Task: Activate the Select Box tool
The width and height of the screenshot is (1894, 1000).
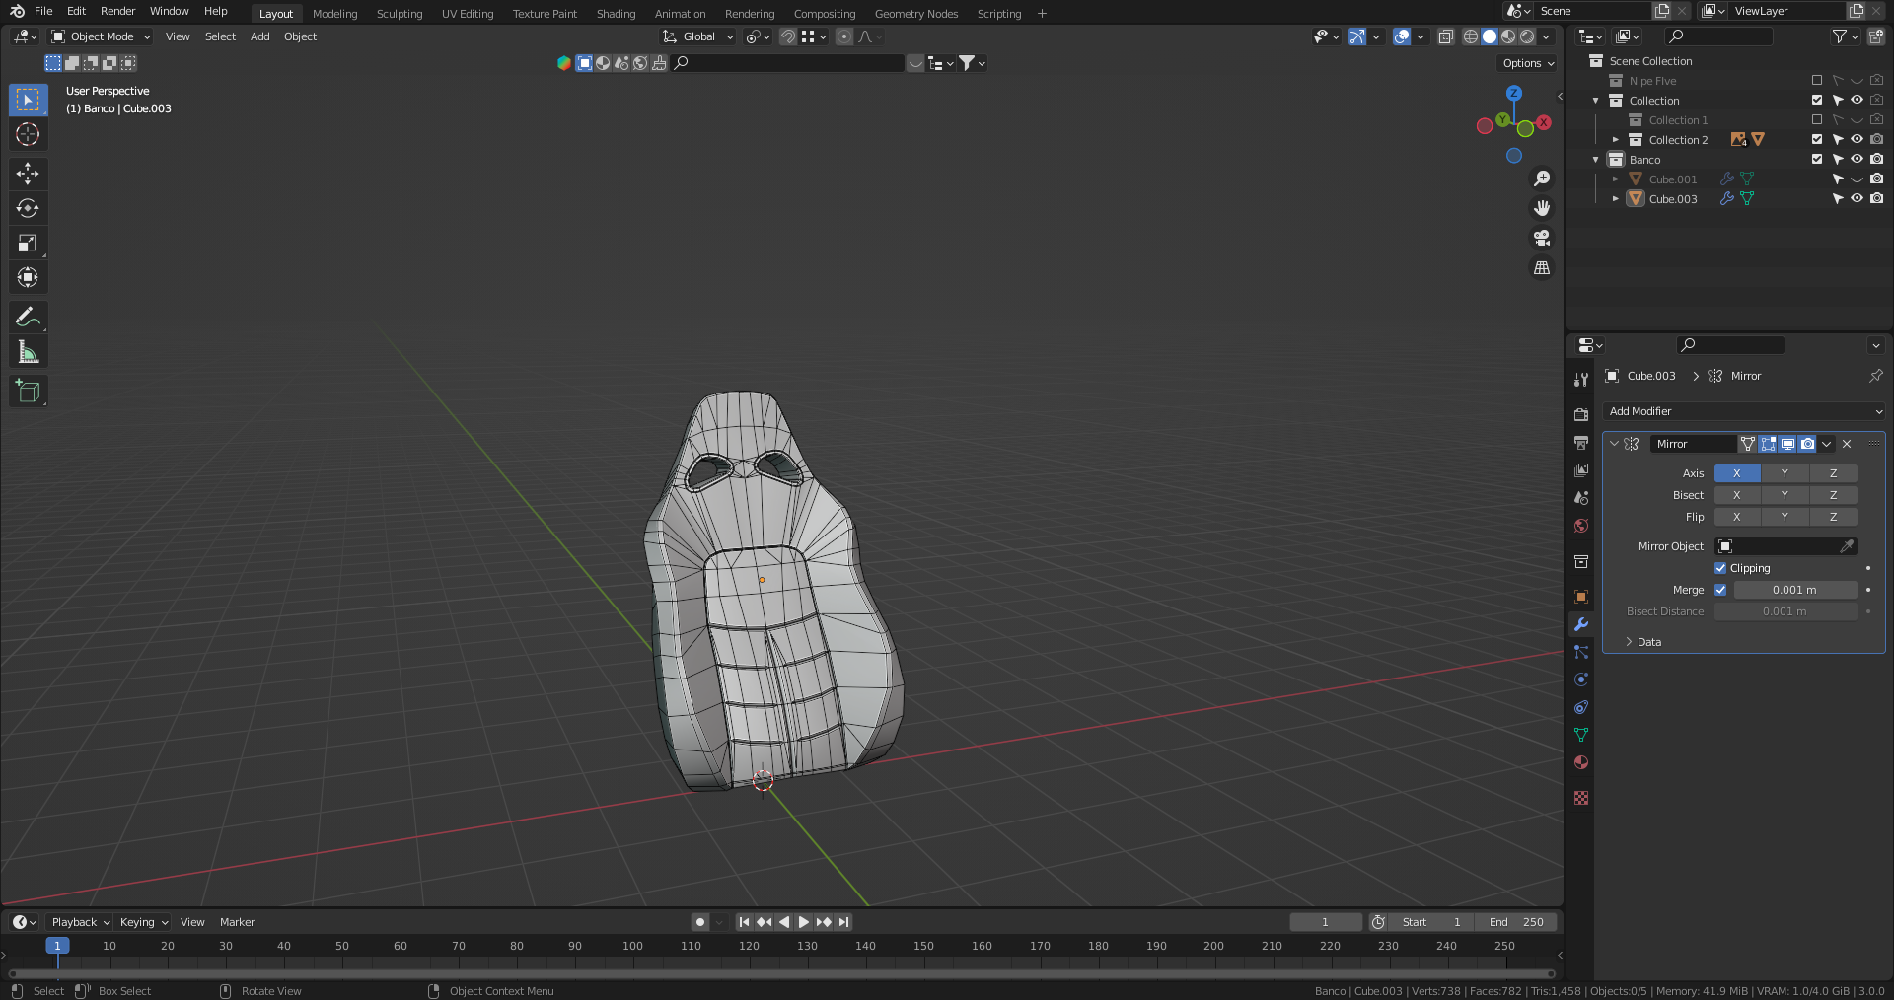Action: [x=28, y=100]
